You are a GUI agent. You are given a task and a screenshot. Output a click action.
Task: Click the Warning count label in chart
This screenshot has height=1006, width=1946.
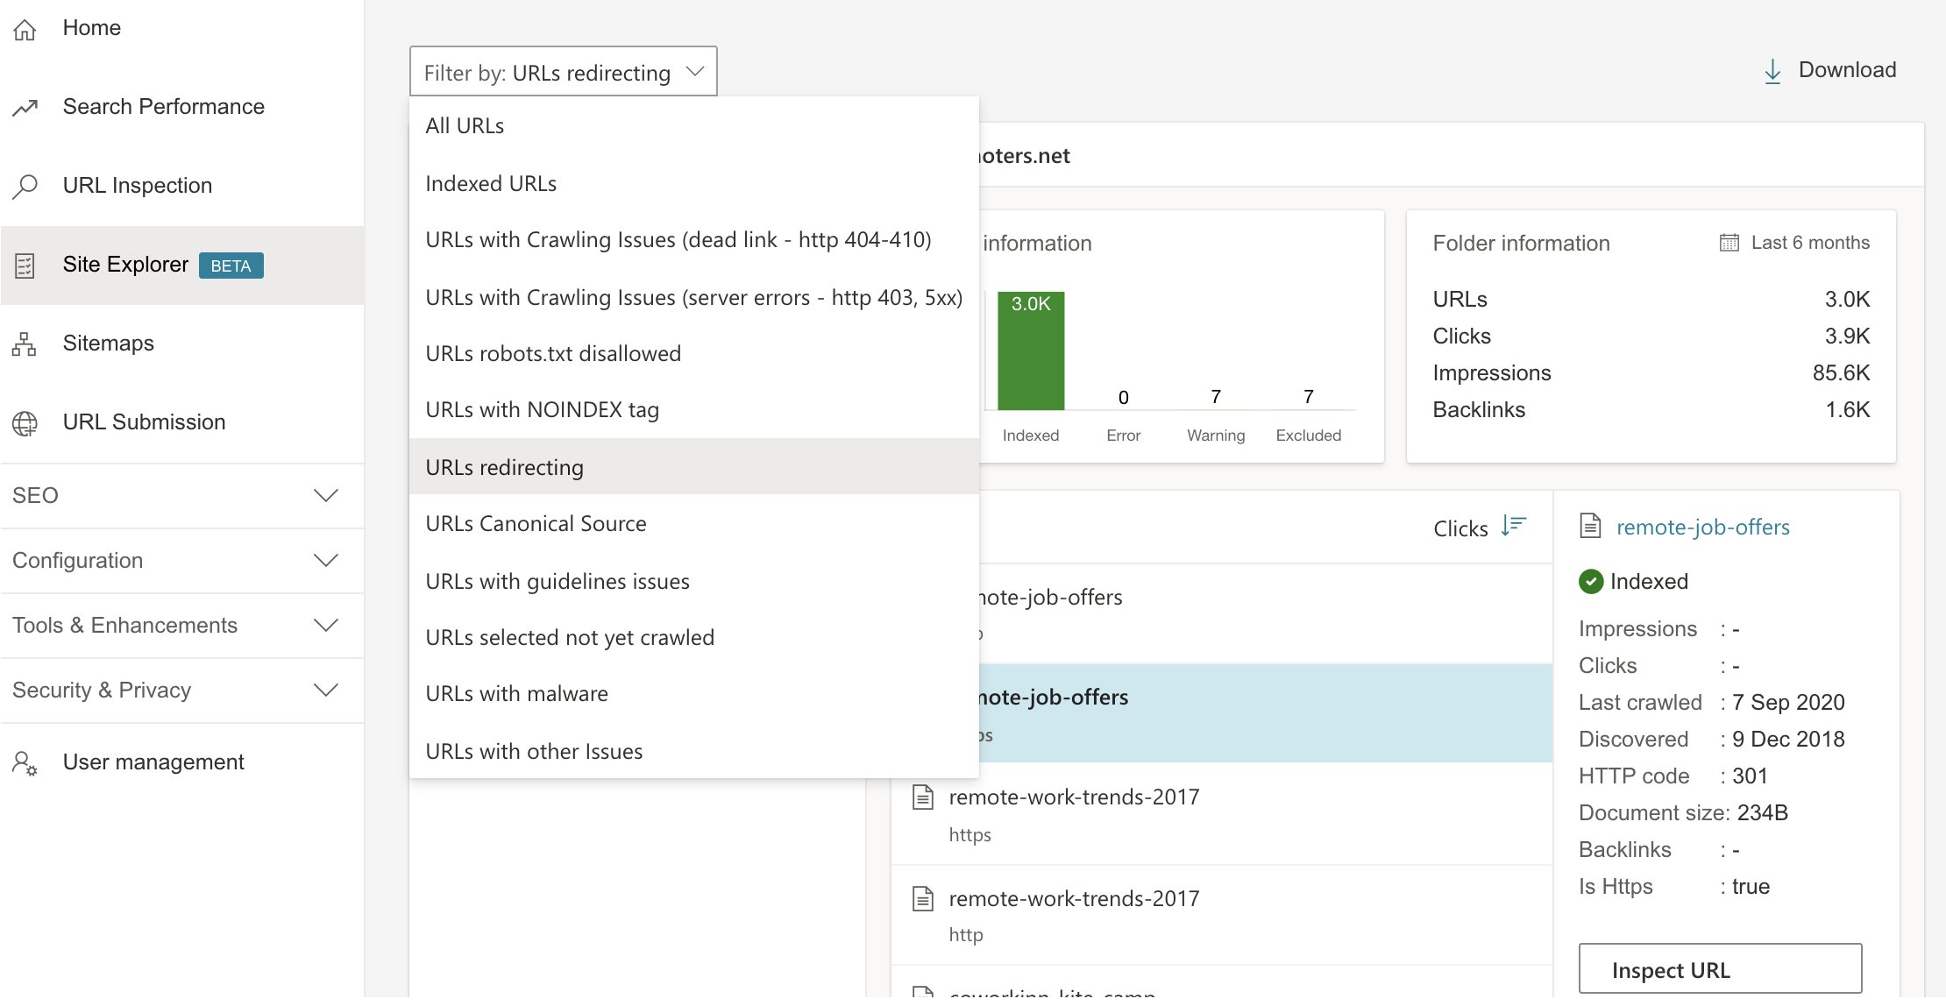[x=1216, y=397]
